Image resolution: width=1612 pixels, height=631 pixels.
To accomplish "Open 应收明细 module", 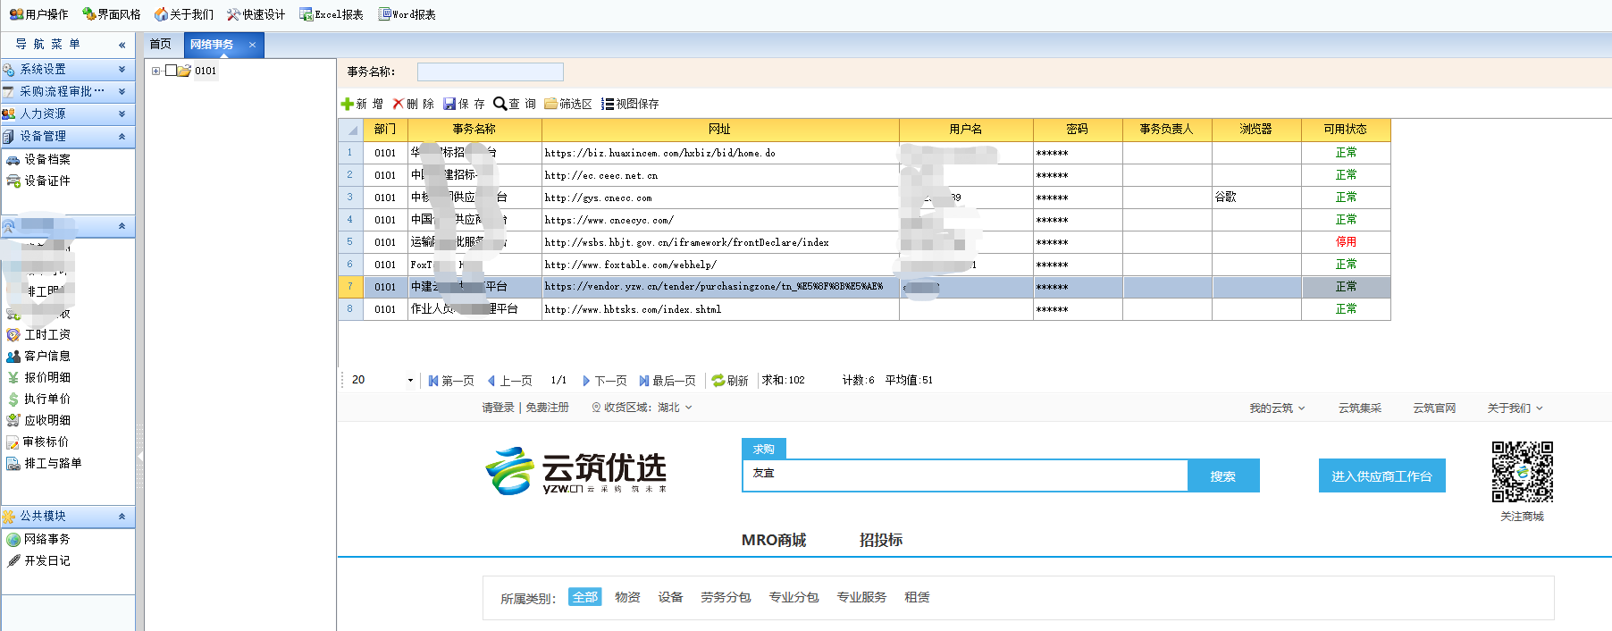I will pos(38,420).
